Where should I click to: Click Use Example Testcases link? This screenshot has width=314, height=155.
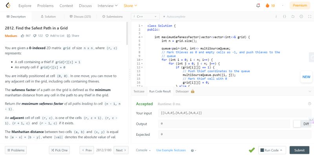[171, 150]
